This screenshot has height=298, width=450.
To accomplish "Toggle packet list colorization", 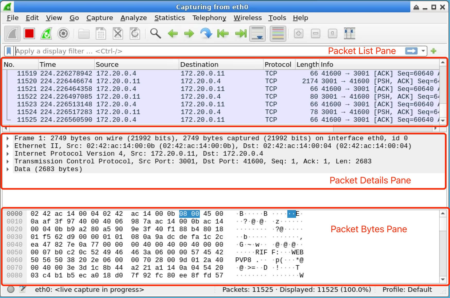I will 278,33.
